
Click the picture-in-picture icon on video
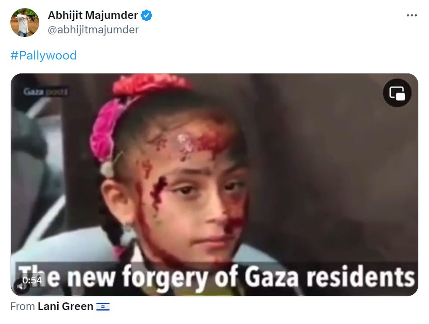point(397,93)
